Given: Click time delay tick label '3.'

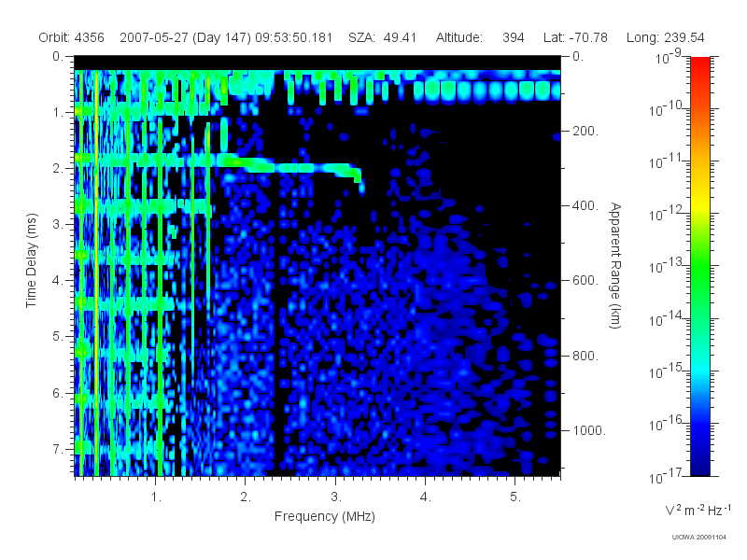Looking at the screenshot, I should (58, 224).
